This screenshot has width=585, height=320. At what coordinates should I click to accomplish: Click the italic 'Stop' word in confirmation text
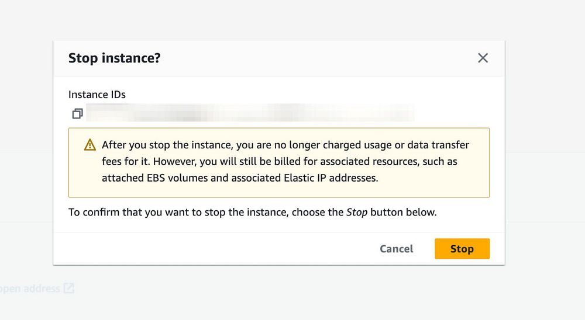click(x=357, y=212)
